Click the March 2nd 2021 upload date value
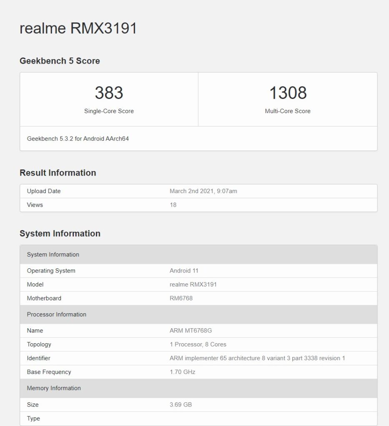The width and height of the screenshot is (389, 426). [x=204, y=191]
